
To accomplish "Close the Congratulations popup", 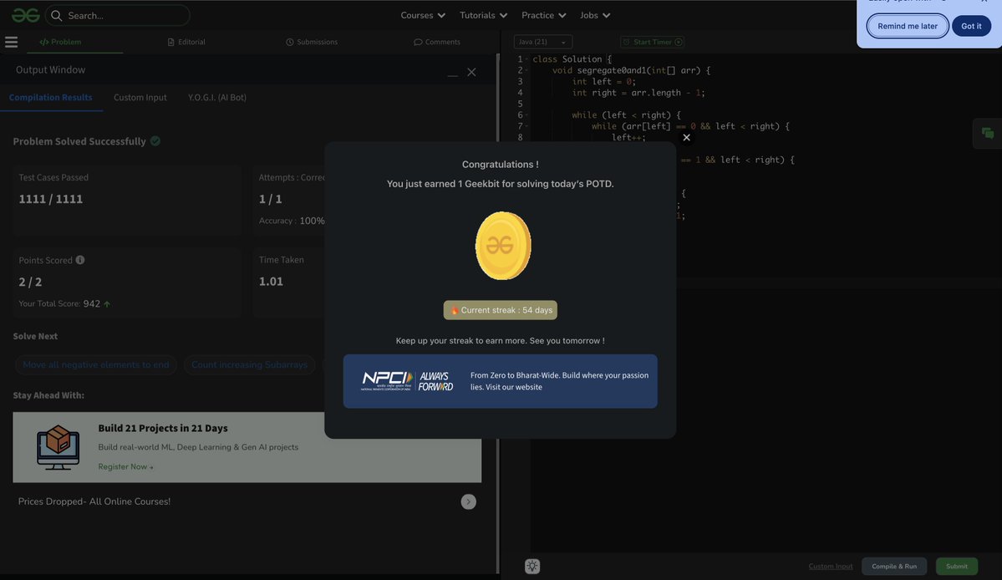I will tap(686, 137).
